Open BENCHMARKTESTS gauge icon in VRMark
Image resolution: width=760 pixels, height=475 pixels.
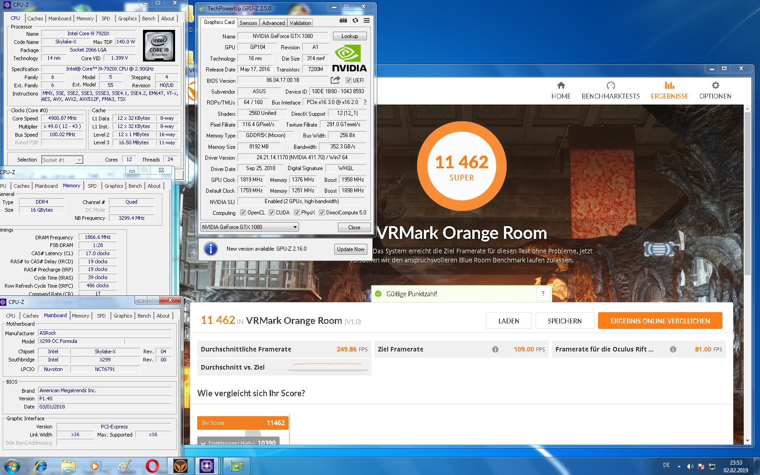(x=611, y=85)
